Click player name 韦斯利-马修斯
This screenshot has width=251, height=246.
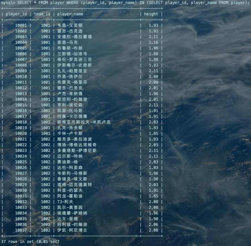point(72,173)
